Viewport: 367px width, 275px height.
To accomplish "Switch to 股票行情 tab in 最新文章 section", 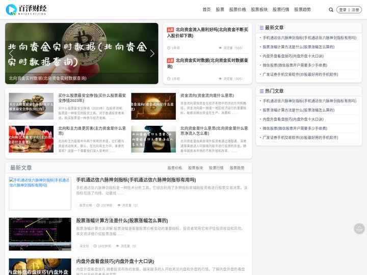I will tap(216, 168).
